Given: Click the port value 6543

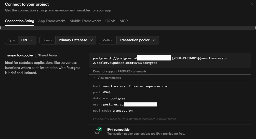Looking at the screenshot, I should coord(107,92).
